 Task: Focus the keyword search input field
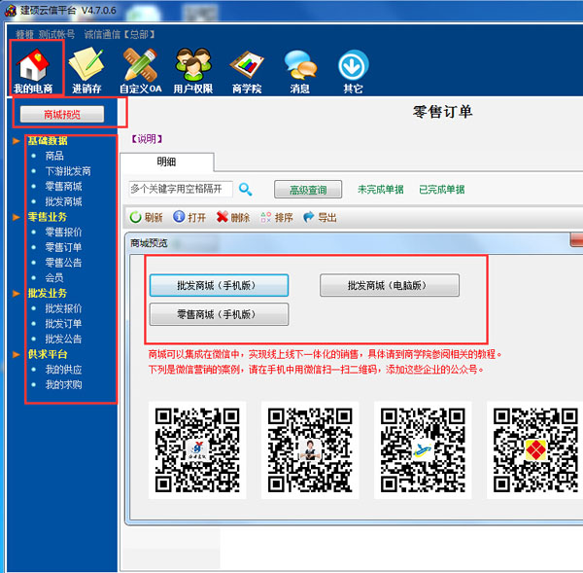pos(181,189)
